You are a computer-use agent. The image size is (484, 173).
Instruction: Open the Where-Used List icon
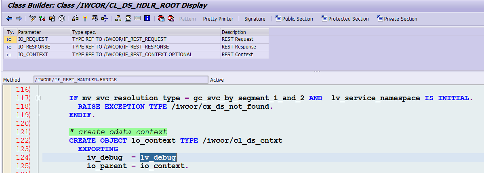coord(104,19)
